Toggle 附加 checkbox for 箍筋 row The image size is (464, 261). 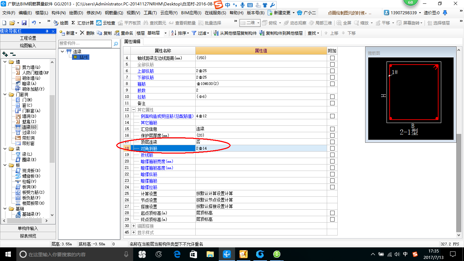[x=332, y=84]
